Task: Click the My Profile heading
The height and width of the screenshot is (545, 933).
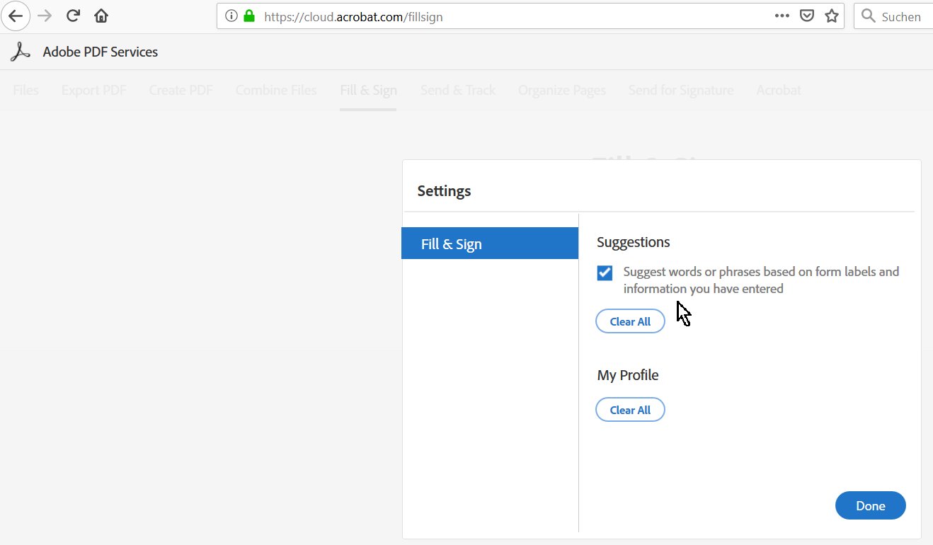Action: [628, 375]
